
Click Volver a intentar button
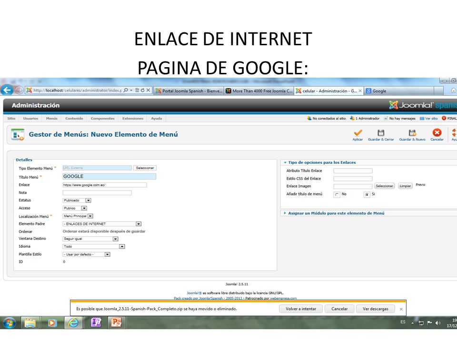click(x=301, y=309)
